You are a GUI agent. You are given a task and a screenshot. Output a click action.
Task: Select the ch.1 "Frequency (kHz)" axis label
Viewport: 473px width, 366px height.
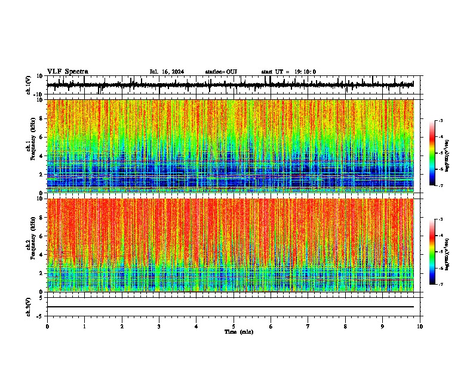pos(33,139)
